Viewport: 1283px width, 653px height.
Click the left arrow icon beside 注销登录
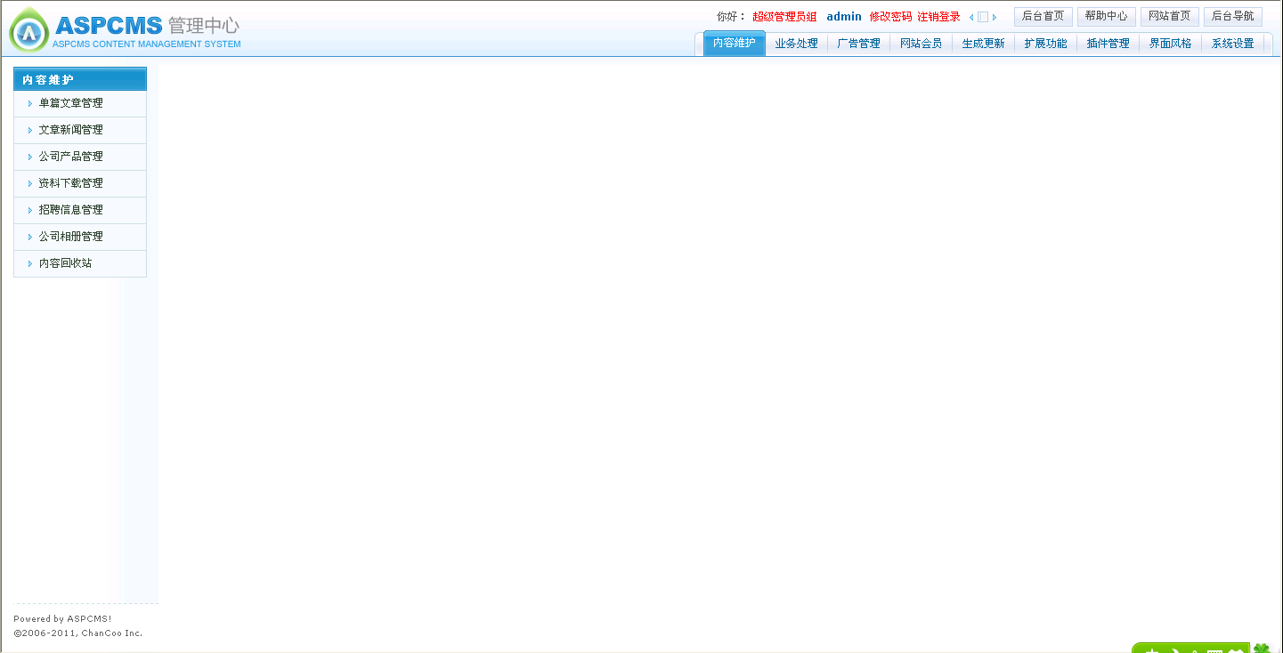tap(971, 16)
